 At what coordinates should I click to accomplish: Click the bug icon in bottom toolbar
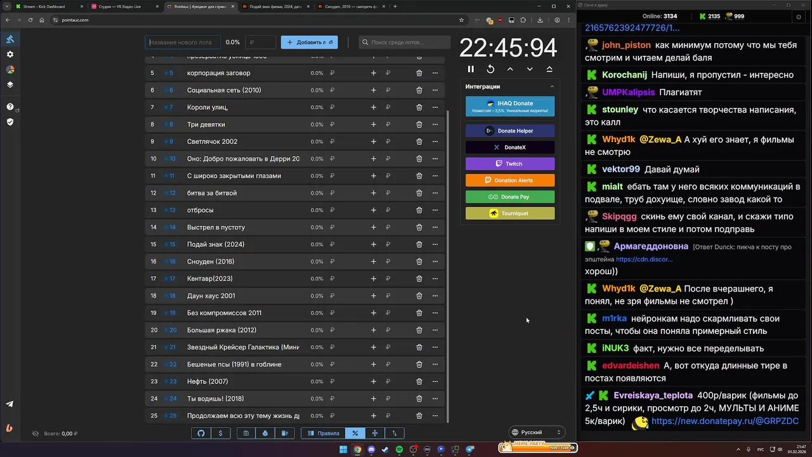[x=265, y=433]
